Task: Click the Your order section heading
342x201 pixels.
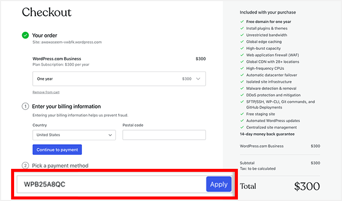Action: 45,35
